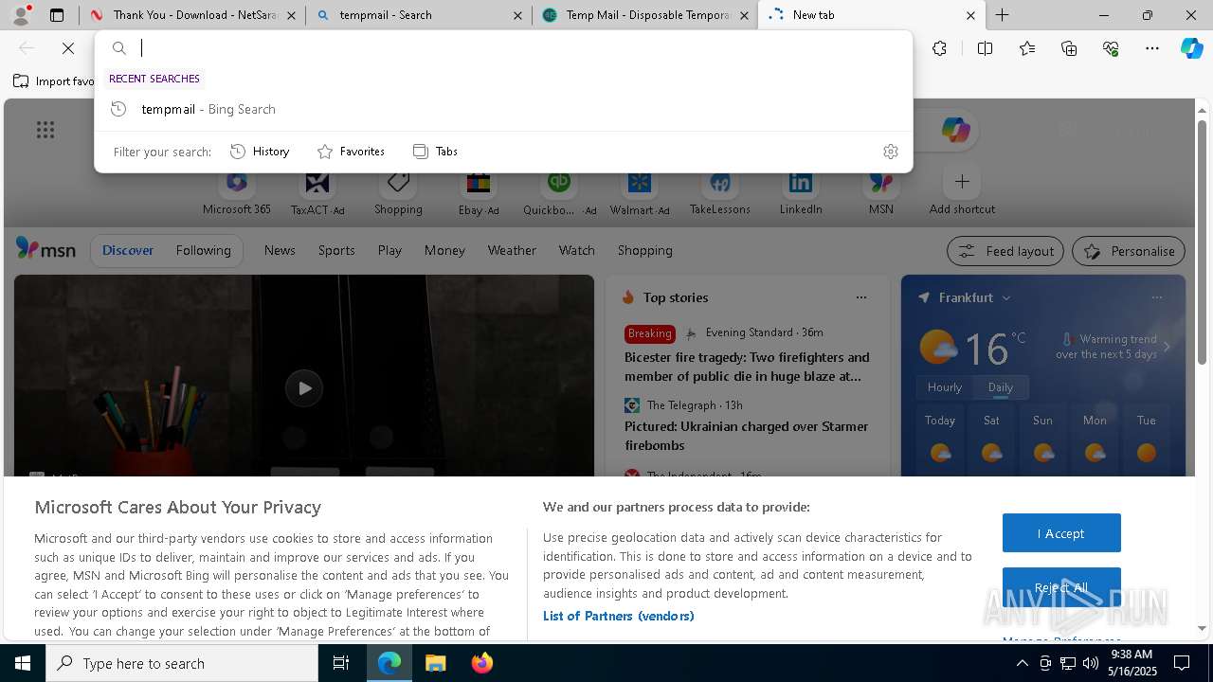Open the TaxACT ad shortcut
This screenshot has width=1213, height=682.
click(317, 192)
